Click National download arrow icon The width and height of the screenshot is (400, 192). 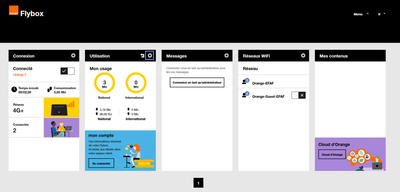[97, 109]
